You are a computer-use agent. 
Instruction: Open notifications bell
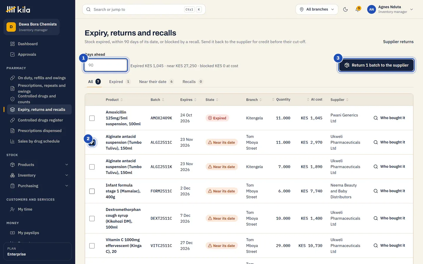pos(357,9)
